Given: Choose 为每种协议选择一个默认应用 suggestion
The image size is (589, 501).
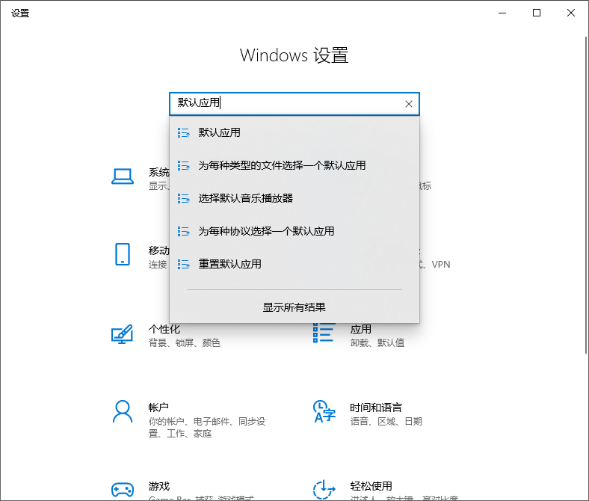Looking at the screenshot, I should point(294,231).
